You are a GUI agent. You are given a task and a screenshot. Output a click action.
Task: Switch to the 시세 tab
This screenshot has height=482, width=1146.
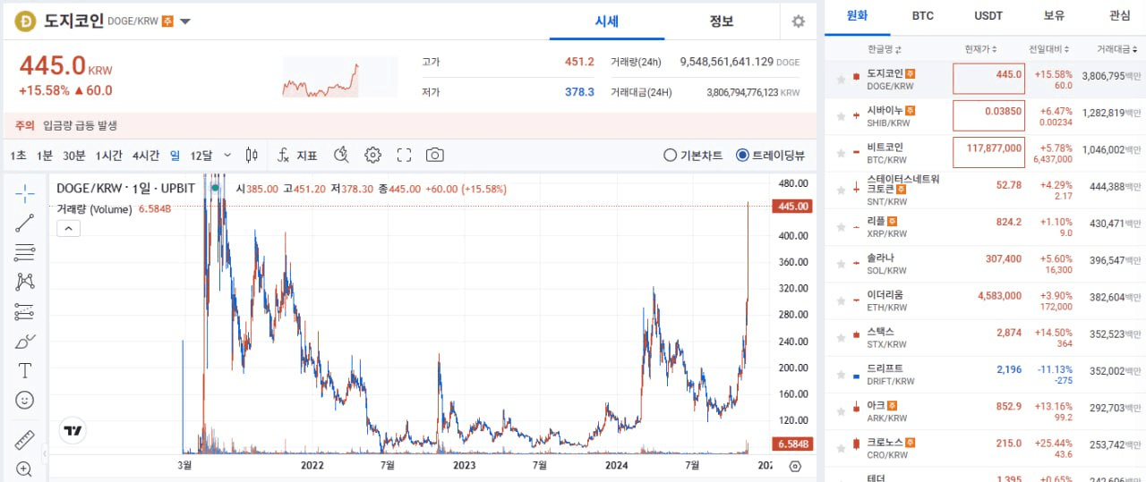click(607, 21)
